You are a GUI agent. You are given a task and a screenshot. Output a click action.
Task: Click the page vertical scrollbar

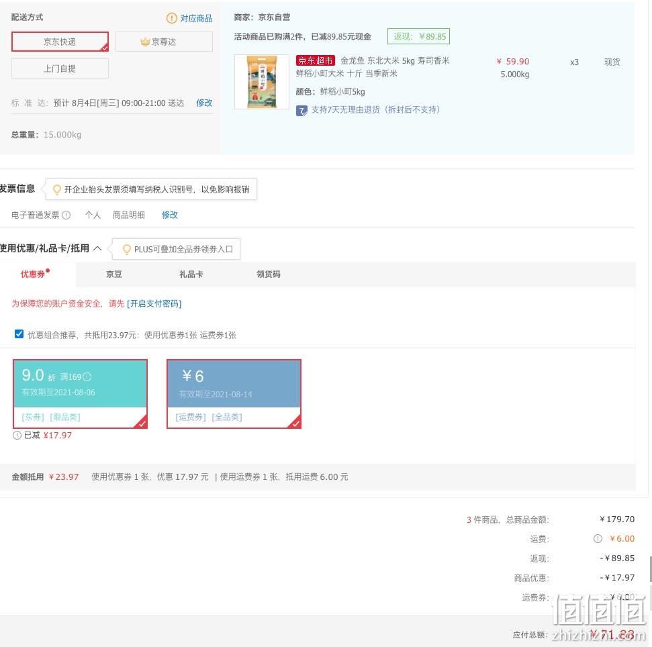pyautogui.click(x=650, y=569)
